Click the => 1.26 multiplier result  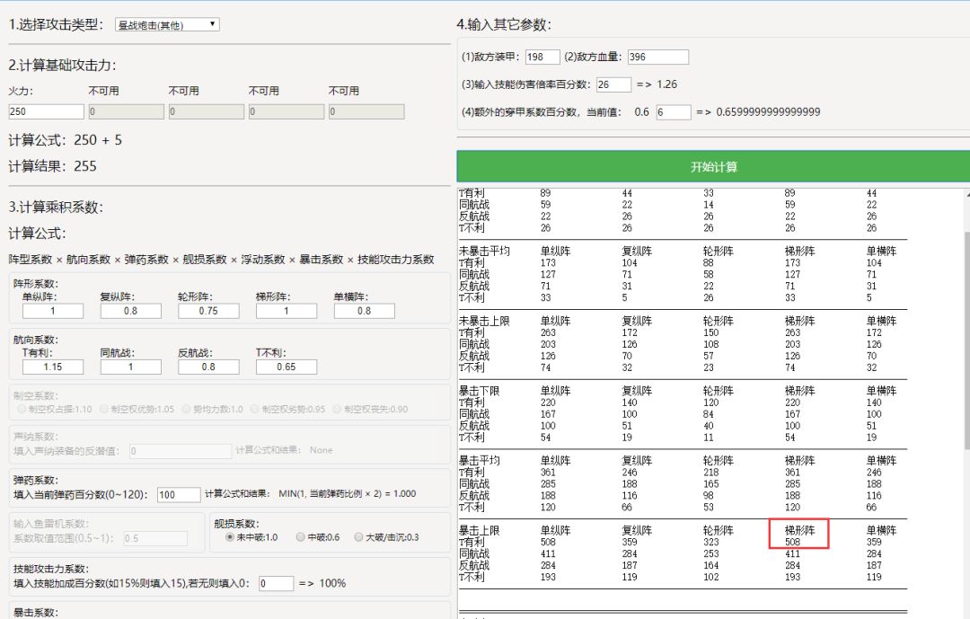click(657, 84)
